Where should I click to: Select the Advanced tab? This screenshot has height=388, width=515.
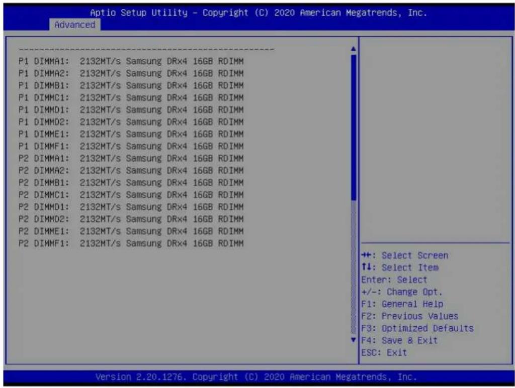click(75, 25)
